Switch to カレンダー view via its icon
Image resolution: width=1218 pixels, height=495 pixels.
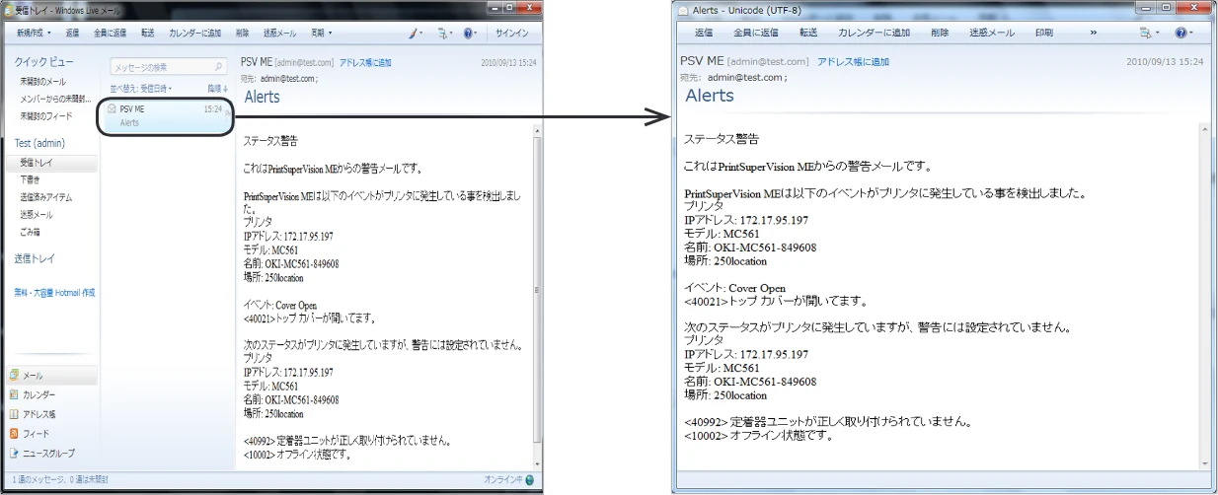(x=14, y=394)
